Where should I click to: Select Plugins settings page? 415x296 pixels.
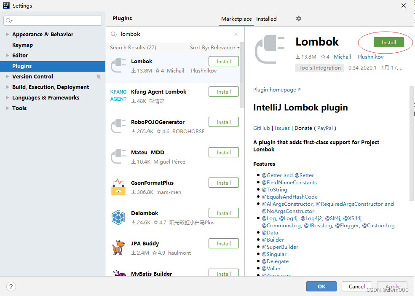point(53,66)
